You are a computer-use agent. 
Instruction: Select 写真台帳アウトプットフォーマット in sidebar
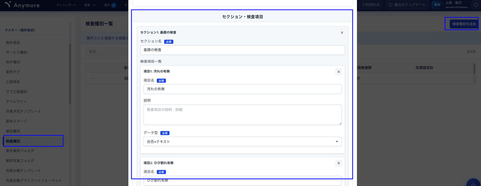[34, 180]
